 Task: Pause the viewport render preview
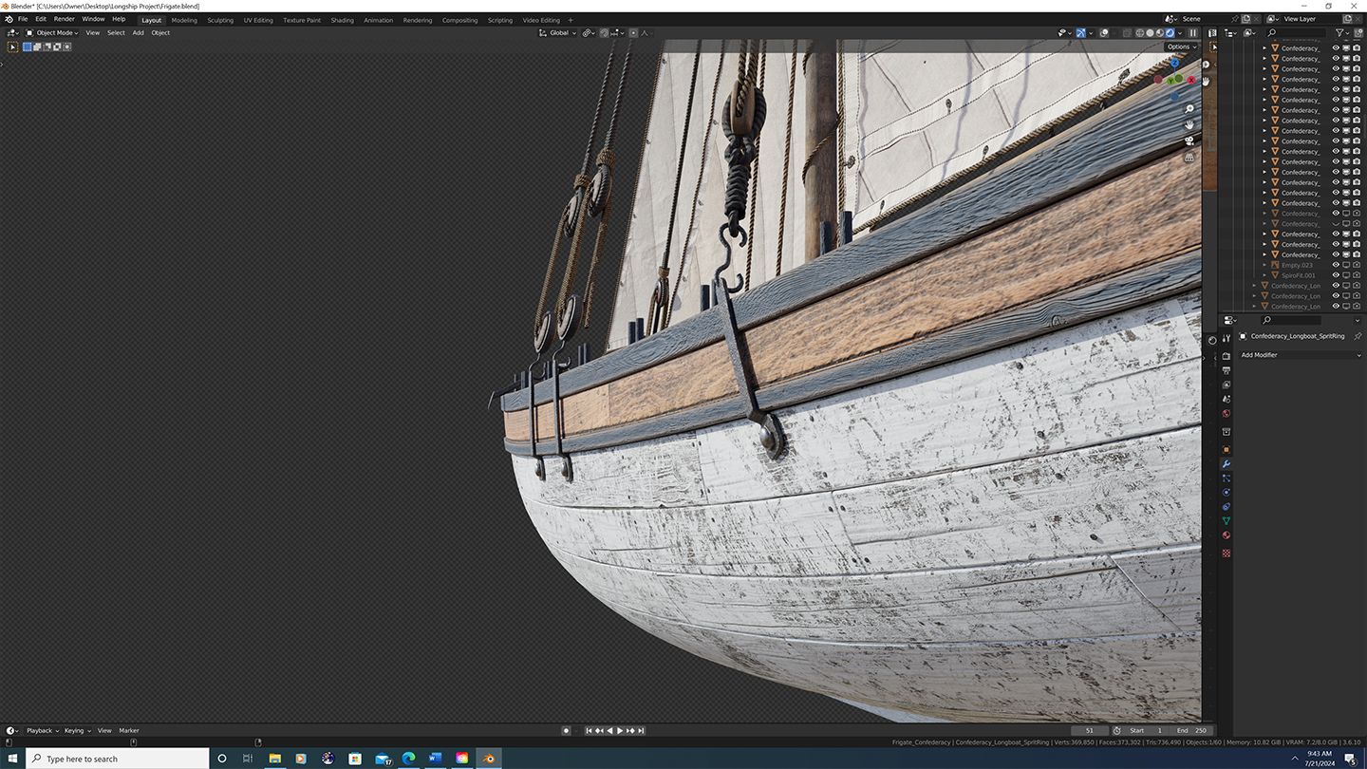1193,32
